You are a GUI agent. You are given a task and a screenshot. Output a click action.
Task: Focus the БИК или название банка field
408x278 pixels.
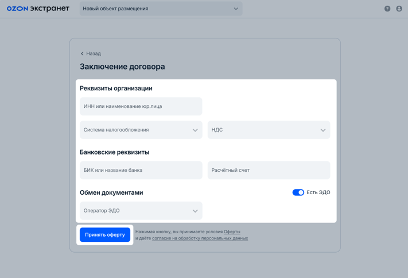click(x=141, y=170)
